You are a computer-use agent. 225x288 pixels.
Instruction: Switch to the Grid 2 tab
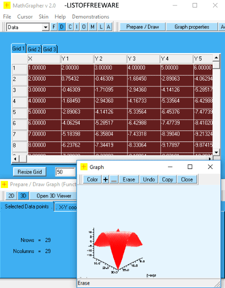34,49
